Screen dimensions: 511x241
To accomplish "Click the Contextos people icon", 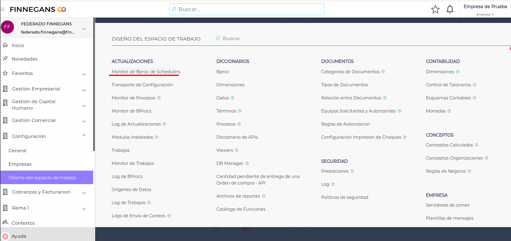I will (5, 223).
